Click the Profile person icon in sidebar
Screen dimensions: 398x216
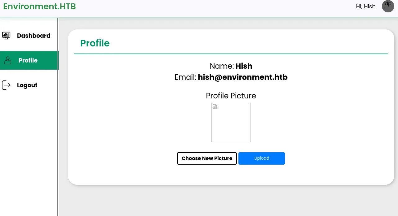tap(8, 60)
